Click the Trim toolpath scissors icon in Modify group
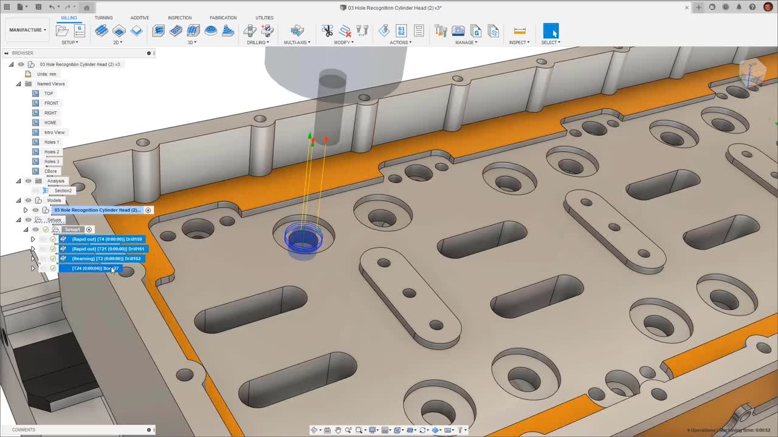Screen dimensions: 778x437 tap(328, 30)
